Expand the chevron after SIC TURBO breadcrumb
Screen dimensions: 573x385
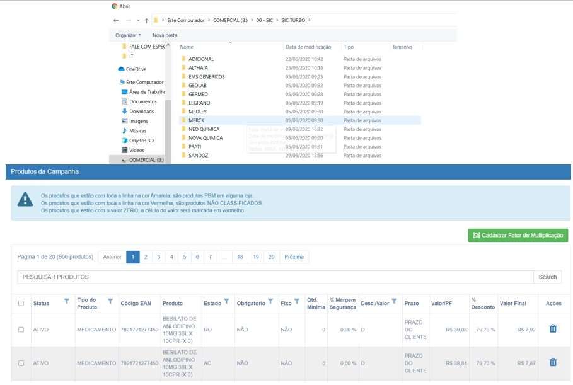(x=310, y=20)
